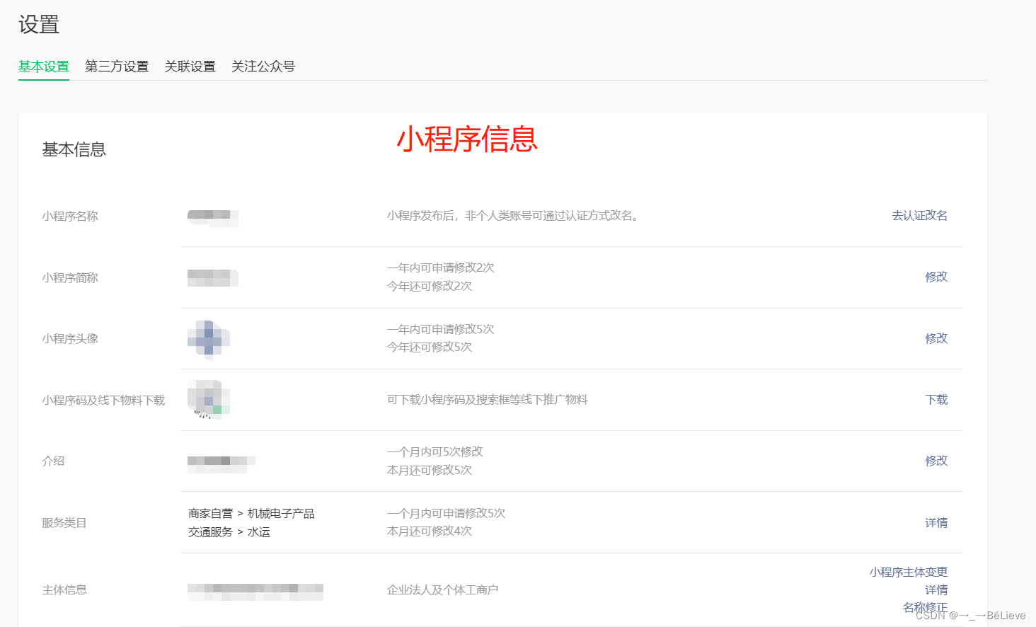Click the 今年还可修改5次 text

click(x=430, y=347)
